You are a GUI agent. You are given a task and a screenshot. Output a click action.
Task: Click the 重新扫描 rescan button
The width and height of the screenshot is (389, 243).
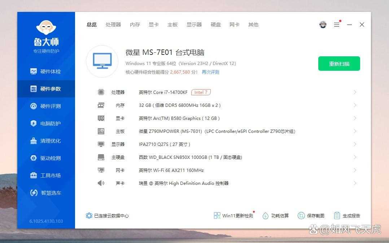pos(338,63)
